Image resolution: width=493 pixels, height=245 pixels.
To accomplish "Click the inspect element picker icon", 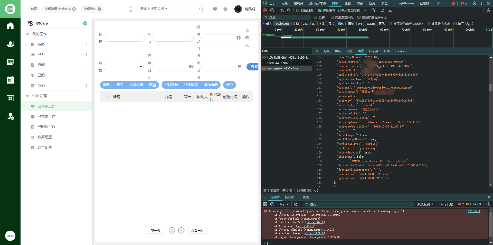I will click(x=265, y=3).
